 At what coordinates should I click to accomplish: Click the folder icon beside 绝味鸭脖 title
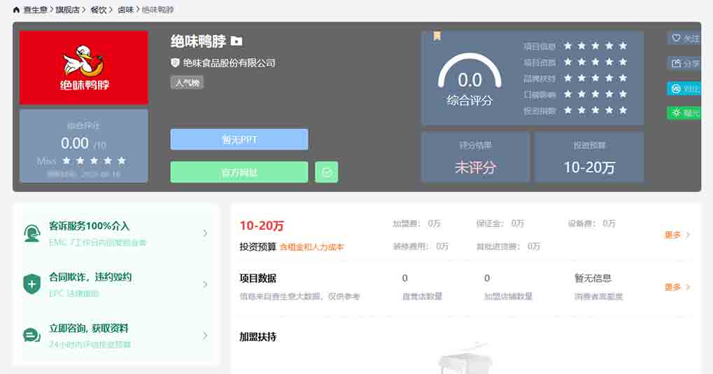click(237, 41)
